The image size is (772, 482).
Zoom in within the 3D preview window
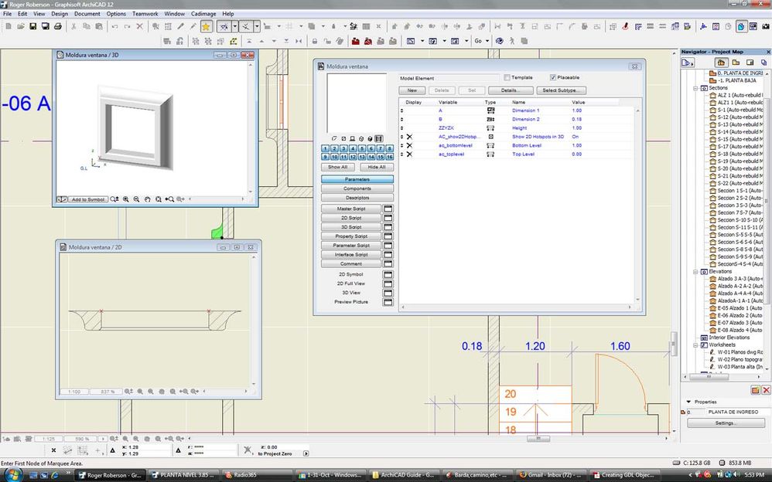click(125, 199)
